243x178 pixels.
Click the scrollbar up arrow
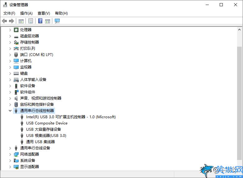pos(239,30)
